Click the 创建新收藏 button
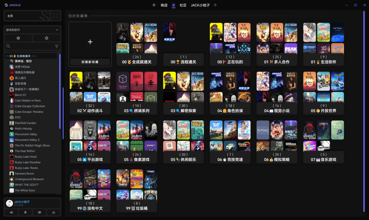 click(x=90, y=62)
